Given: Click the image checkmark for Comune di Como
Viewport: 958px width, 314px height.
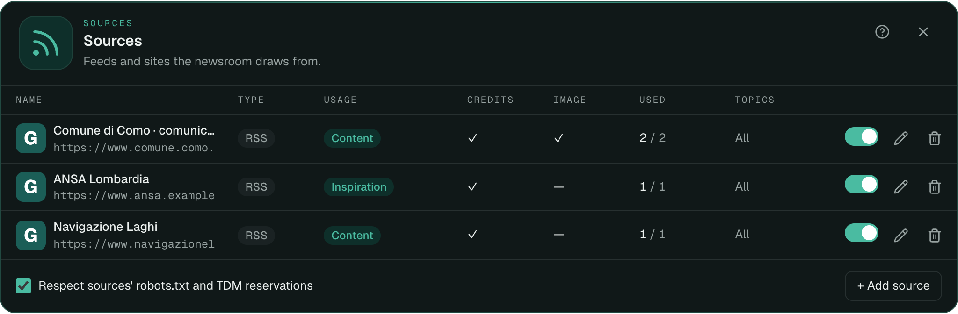Looking at the screenshot, I should (559, 138).
